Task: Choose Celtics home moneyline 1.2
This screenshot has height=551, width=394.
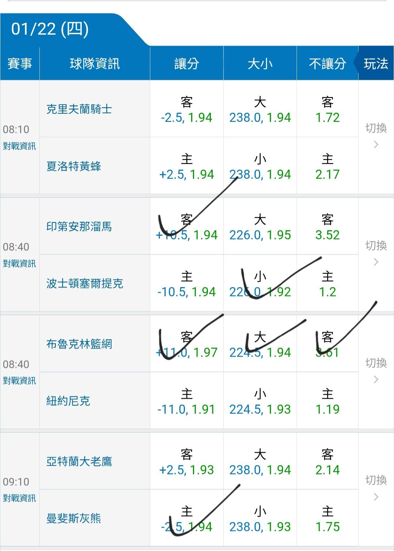Action: pos(327,284)
